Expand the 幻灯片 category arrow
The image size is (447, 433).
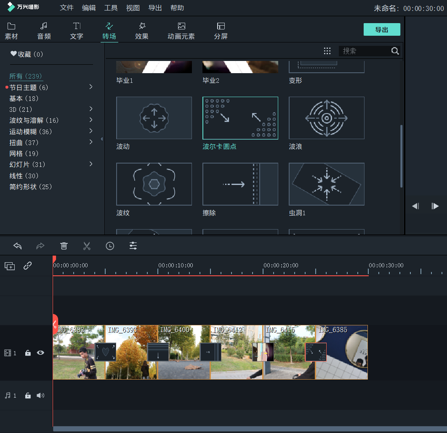[x=91, y=164]
